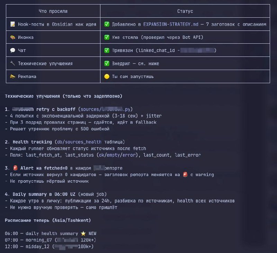
Task: Click the line 'Каждый runner обновляет статус источника'
Action: [x=75, y=149]
